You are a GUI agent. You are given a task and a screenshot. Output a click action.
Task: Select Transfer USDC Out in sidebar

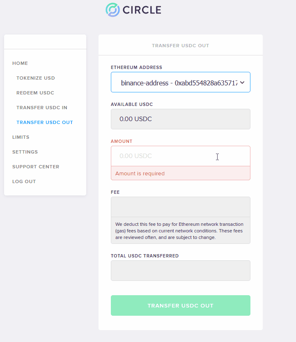point(44,123)
